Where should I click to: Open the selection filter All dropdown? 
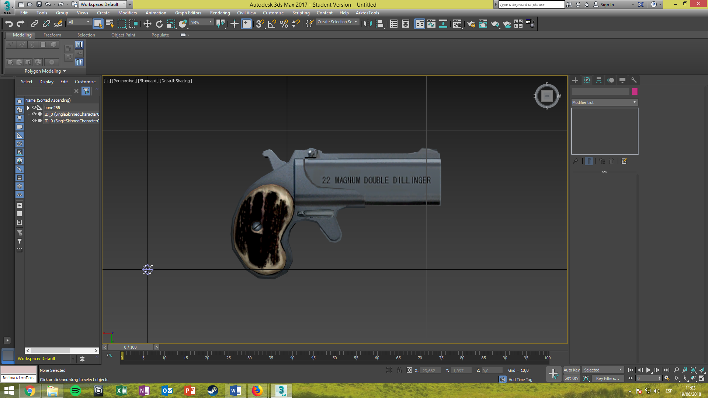(79, 22)
